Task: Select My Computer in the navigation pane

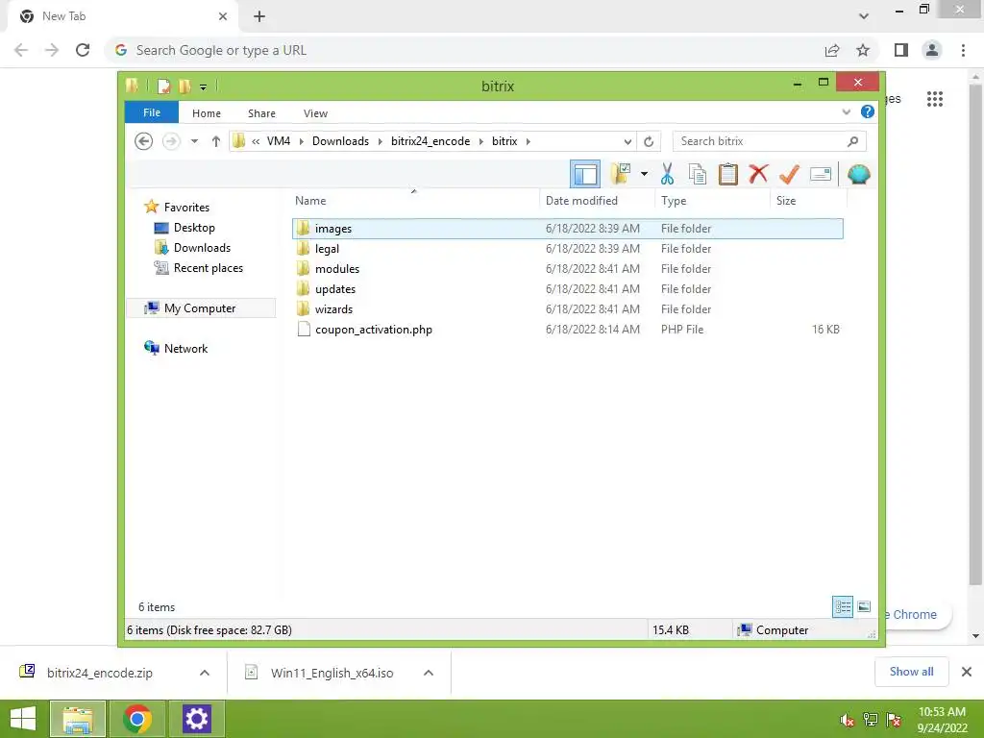Action: tap(200, 308)
